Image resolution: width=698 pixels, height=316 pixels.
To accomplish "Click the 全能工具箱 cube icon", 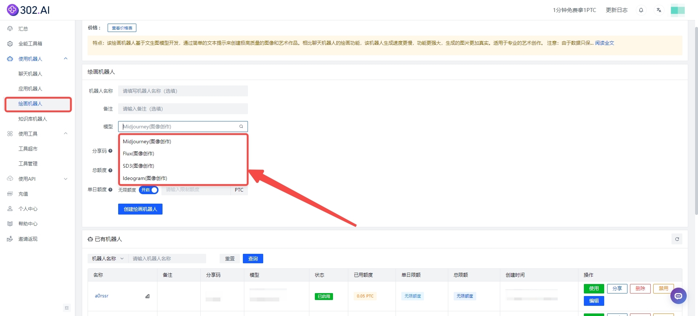I will click(x=10, y=44).
